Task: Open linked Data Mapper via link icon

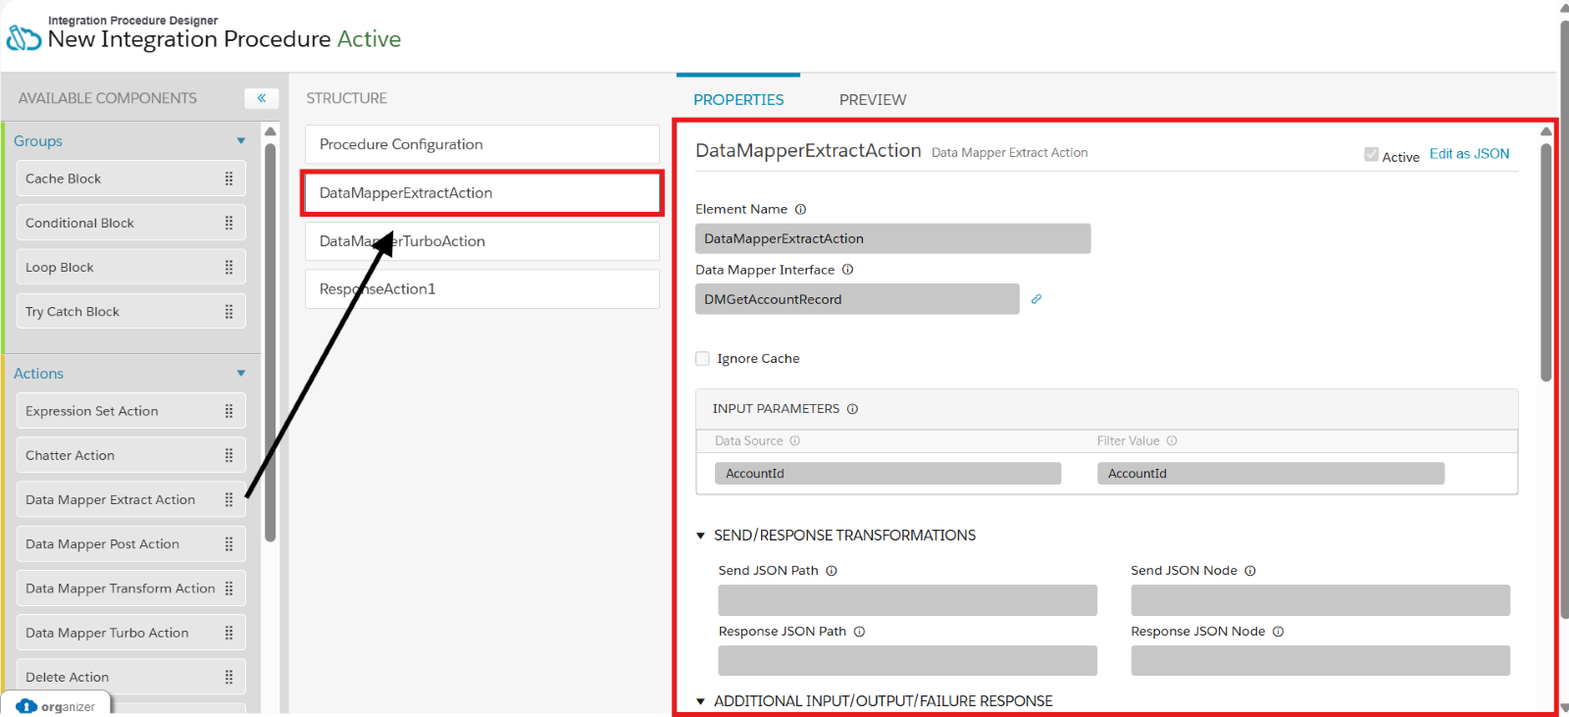Action: pyautogui.click(x=1036, y=299)
